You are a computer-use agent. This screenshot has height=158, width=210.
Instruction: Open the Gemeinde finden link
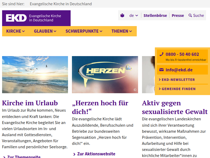coord(179,89)
